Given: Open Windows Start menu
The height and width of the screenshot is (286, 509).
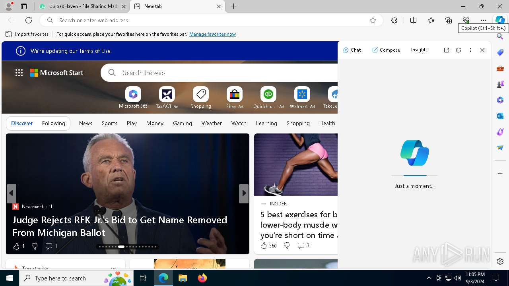Looking at the screenshot, I should pos(10,278).
